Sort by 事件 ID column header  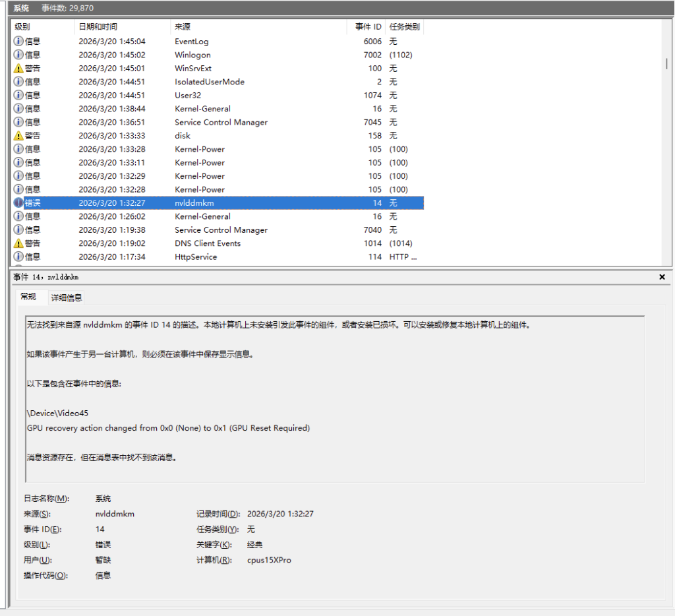click(368, 27)
